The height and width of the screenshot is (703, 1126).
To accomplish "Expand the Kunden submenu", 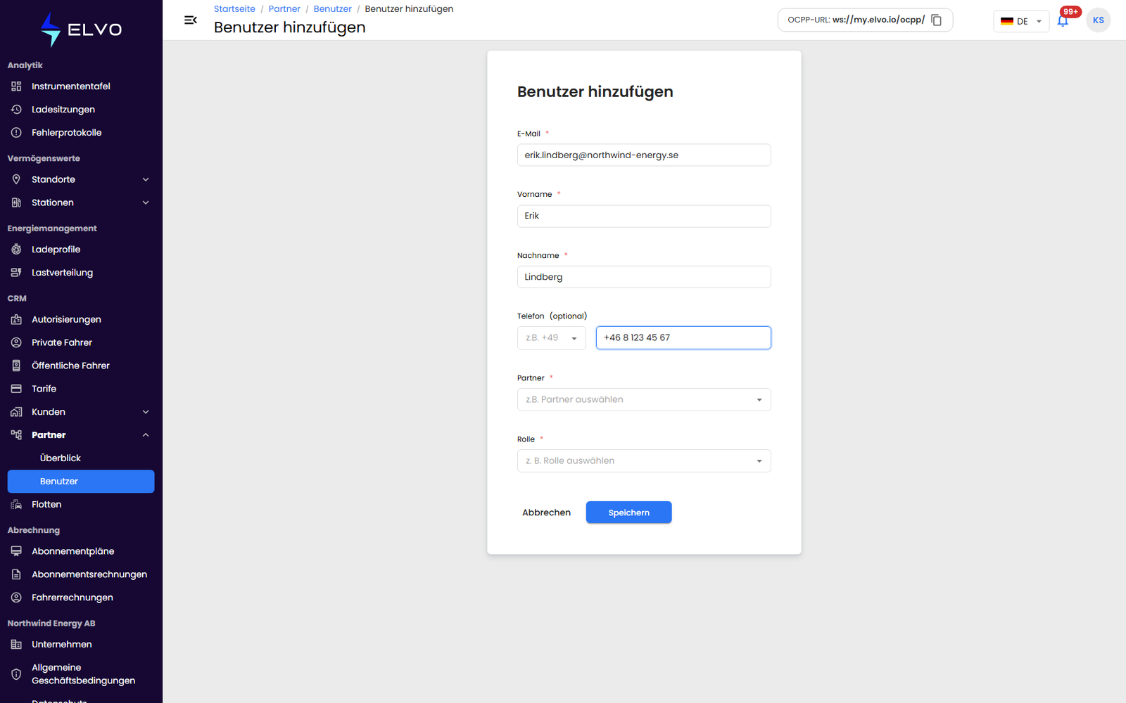I will point(146,412).
